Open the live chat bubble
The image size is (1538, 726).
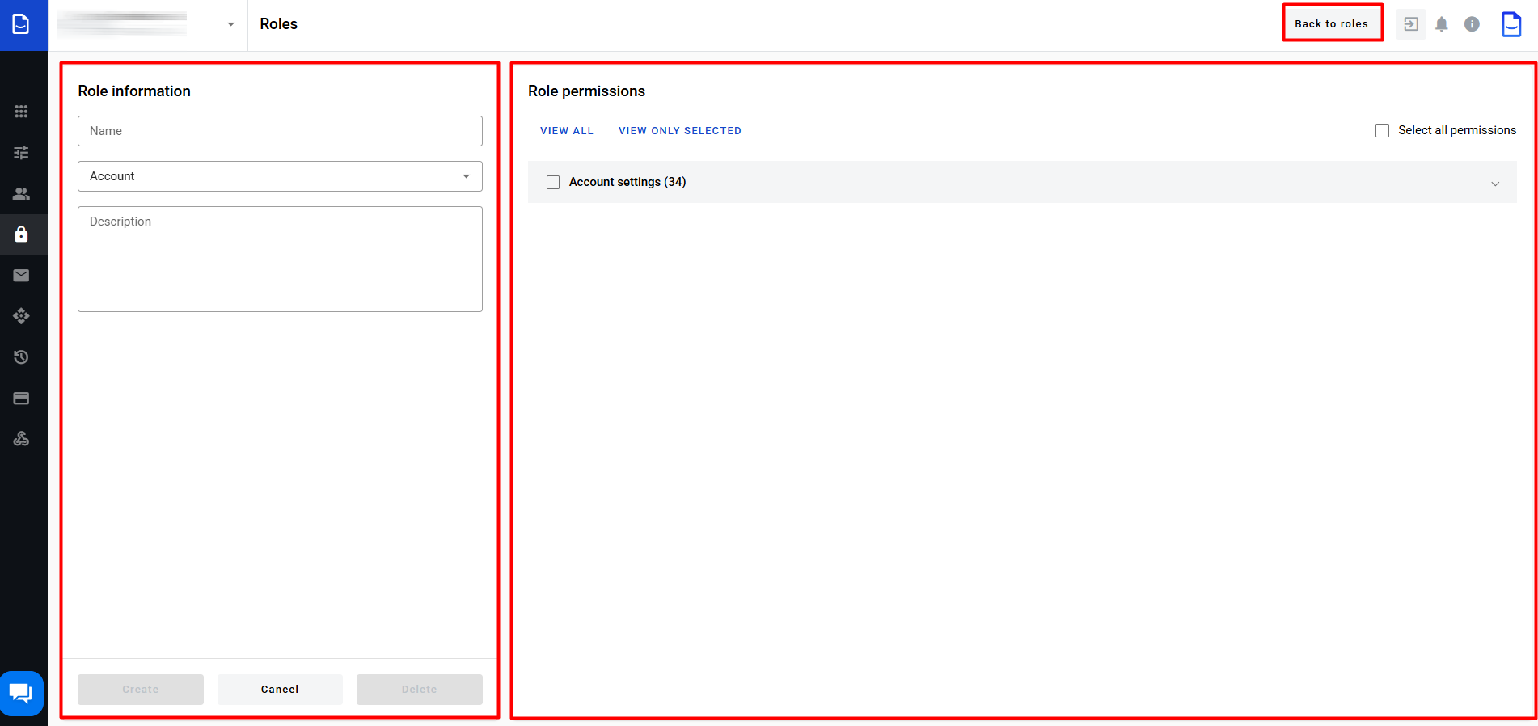point(21,693)
